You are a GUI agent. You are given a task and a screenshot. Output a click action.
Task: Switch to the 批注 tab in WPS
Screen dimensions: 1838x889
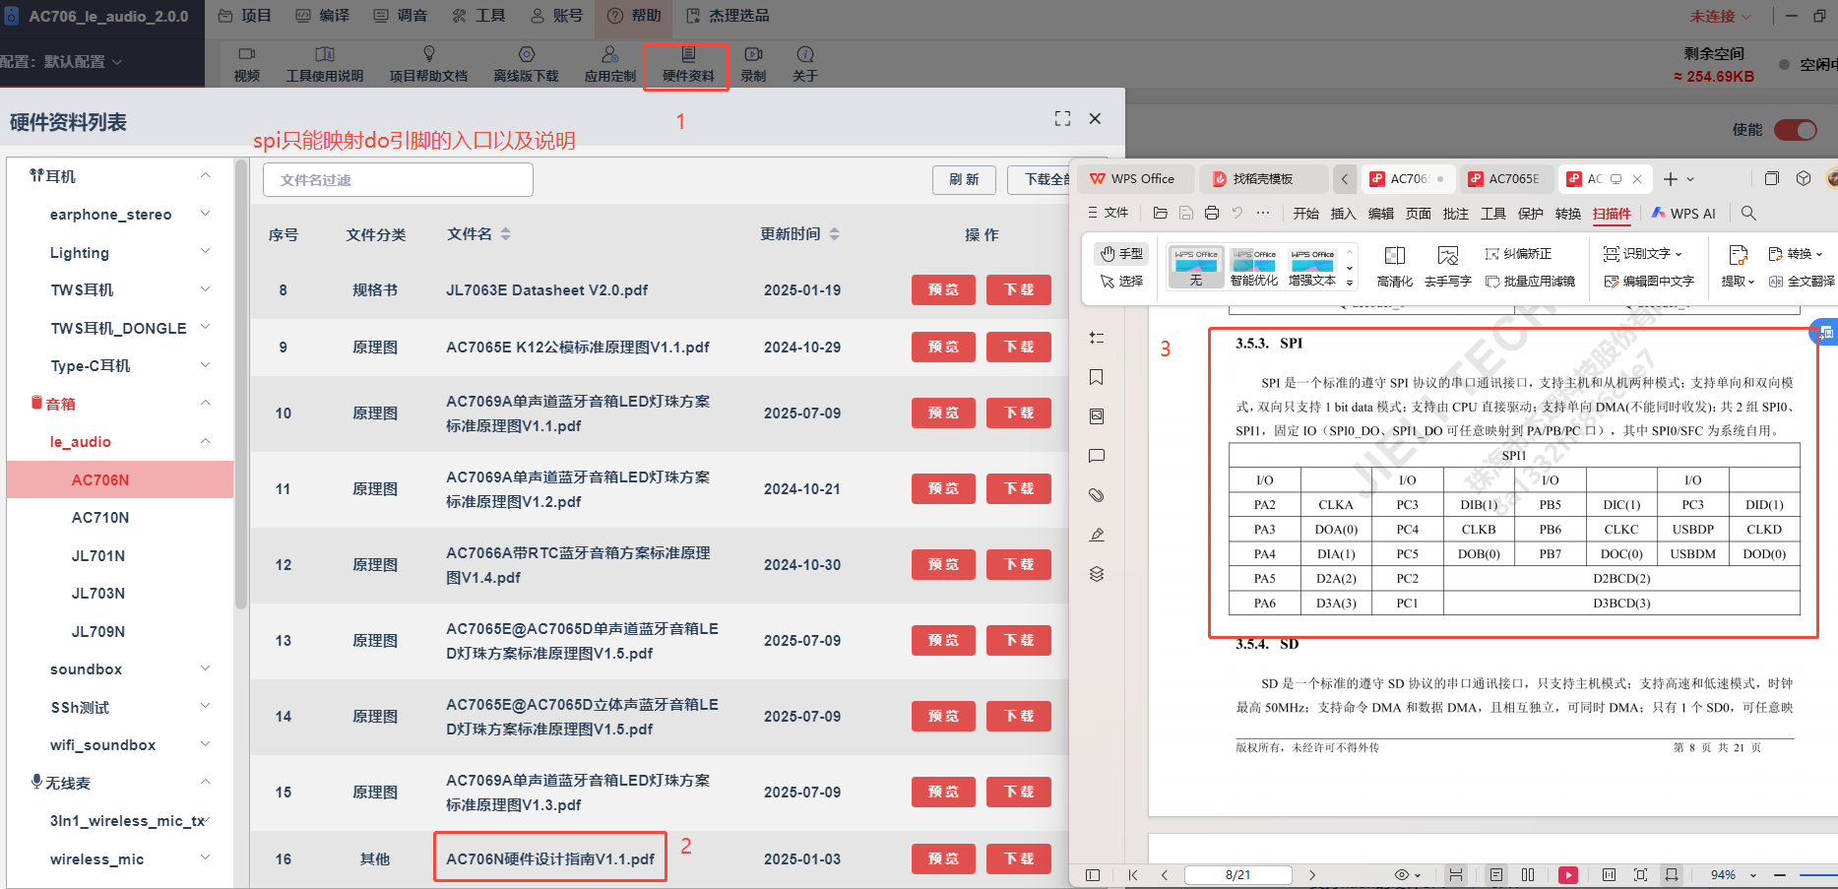(x=1455, y=214)
